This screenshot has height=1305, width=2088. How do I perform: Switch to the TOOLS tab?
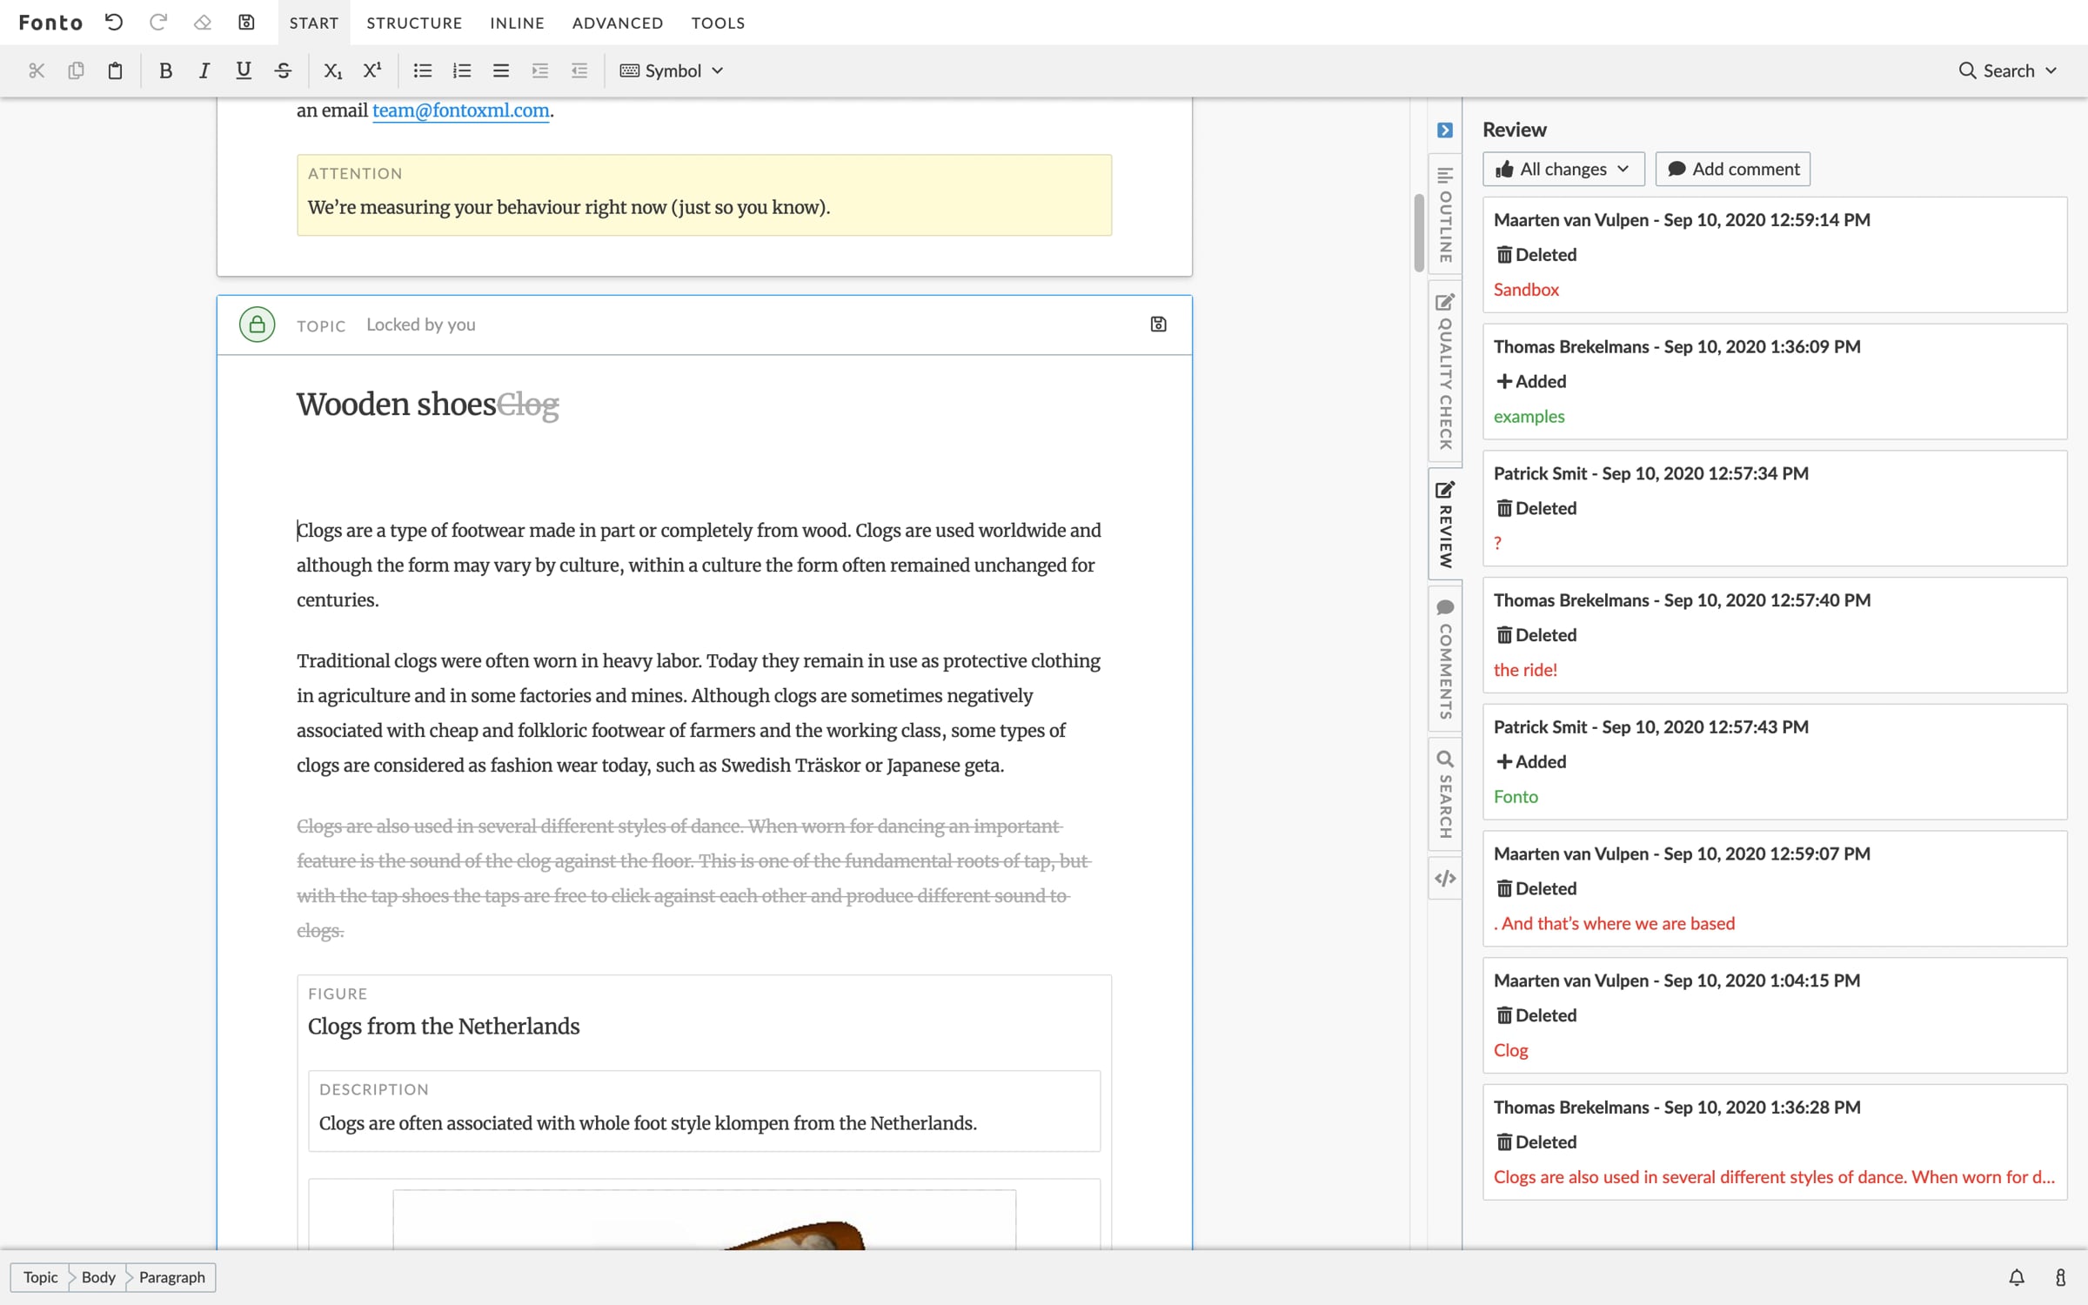(718, 23)
